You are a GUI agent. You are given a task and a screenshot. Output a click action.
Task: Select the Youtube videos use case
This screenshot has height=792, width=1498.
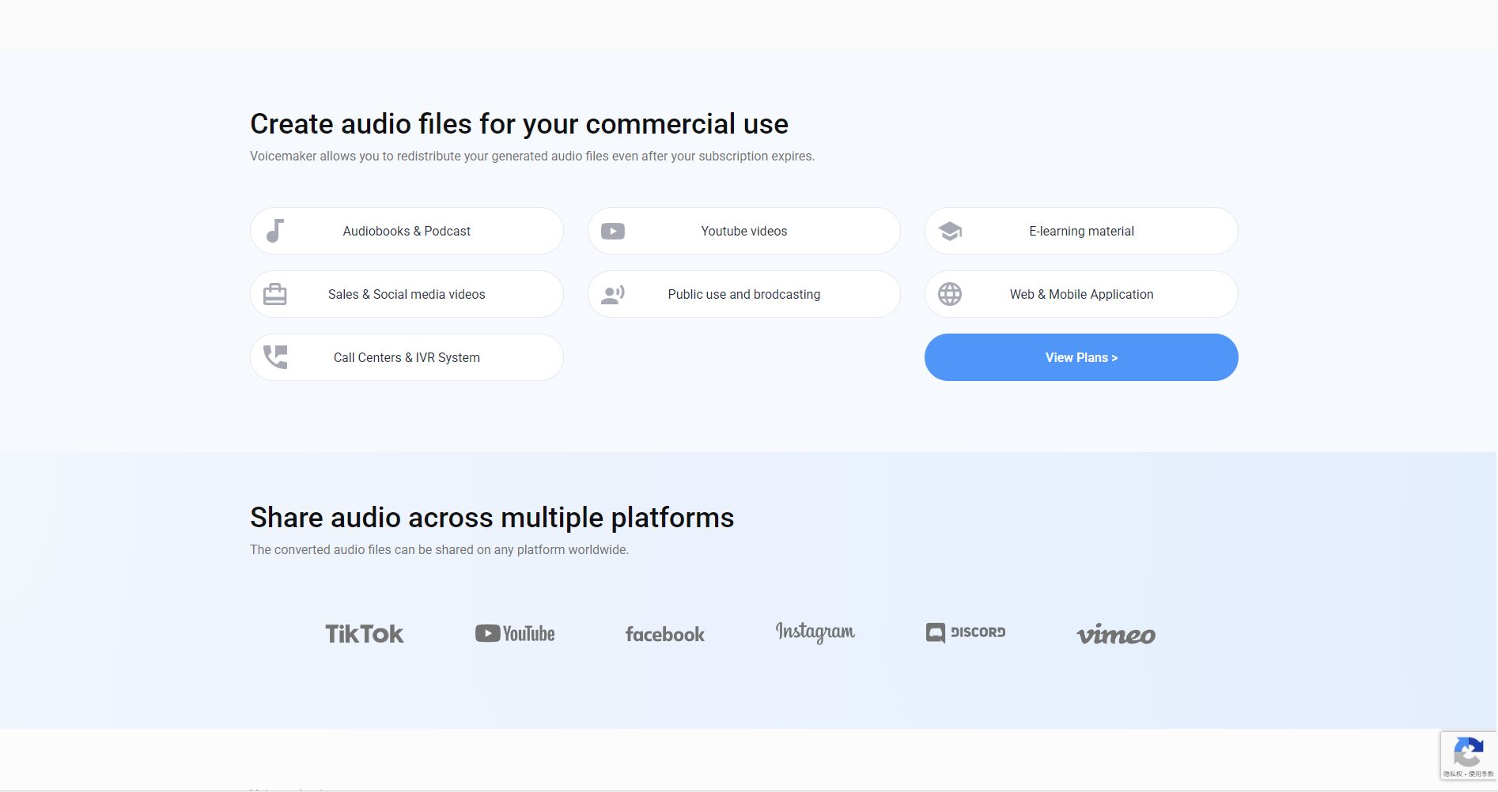[x=743, y=231]
